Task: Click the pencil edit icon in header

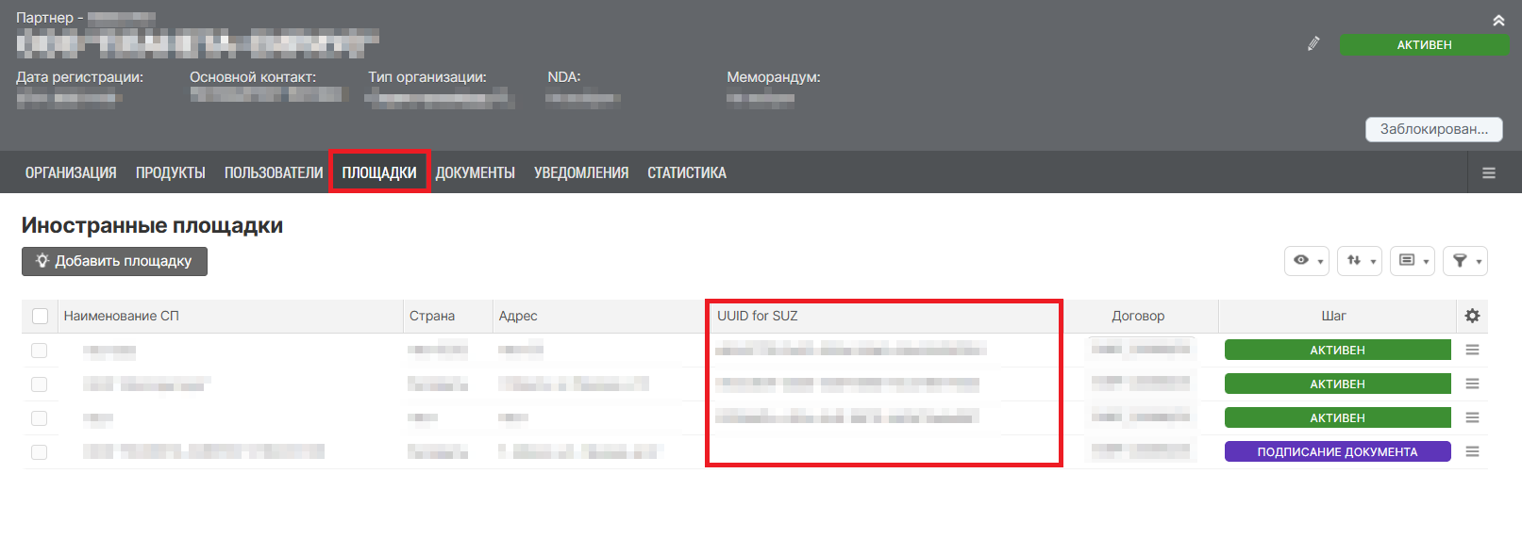Action: 1313,43
